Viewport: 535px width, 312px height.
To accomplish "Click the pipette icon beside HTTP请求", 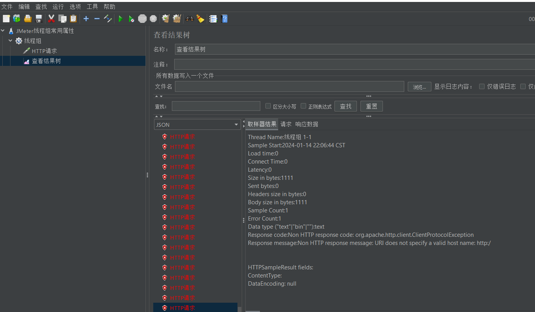I will (26, 51).
